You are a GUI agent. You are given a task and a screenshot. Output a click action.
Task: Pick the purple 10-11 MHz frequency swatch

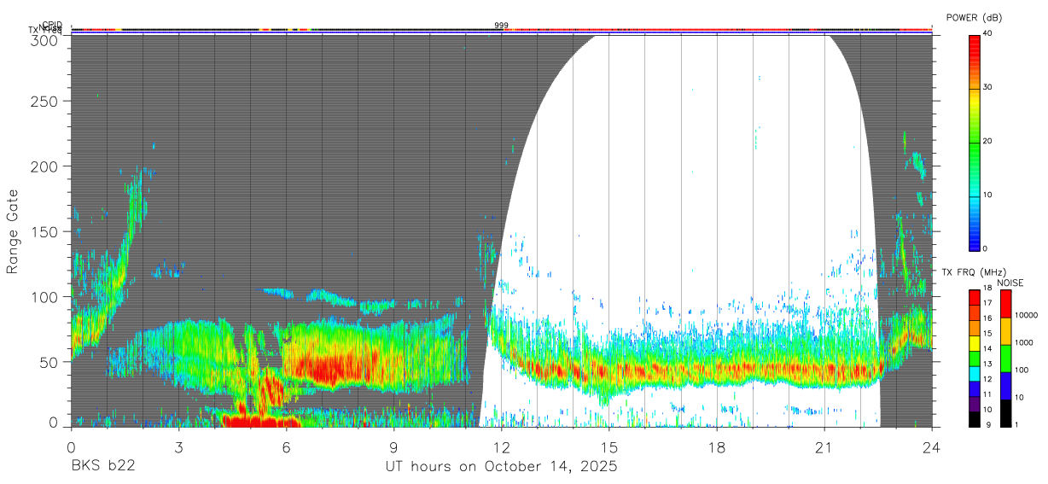click(x=975, y=404)
